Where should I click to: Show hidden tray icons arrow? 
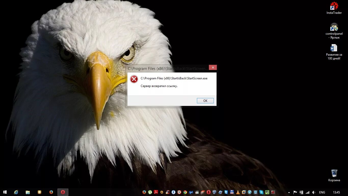(x=289, y=192)
